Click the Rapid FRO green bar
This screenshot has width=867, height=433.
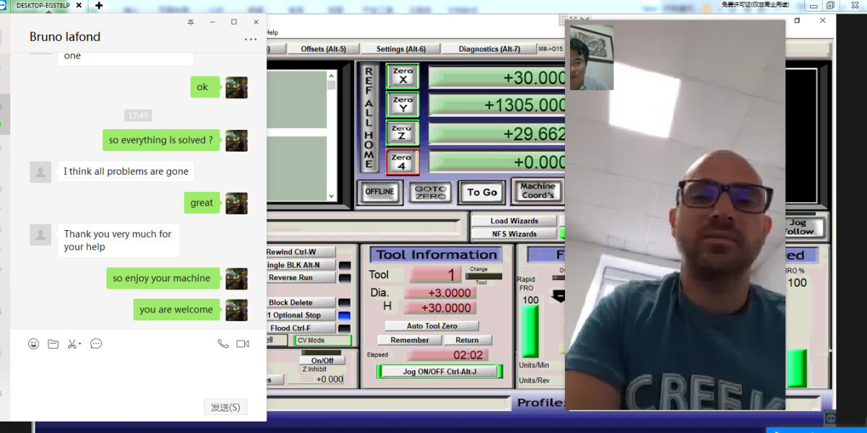coord(530,331)
